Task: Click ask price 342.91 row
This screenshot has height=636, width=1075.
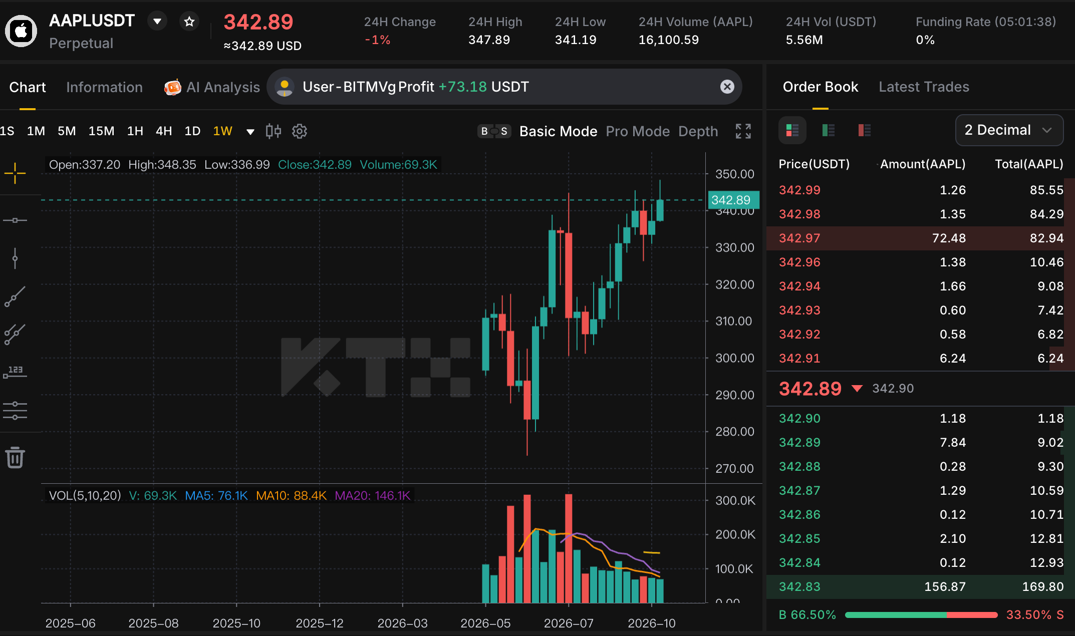Action: [x=920, y=359]
